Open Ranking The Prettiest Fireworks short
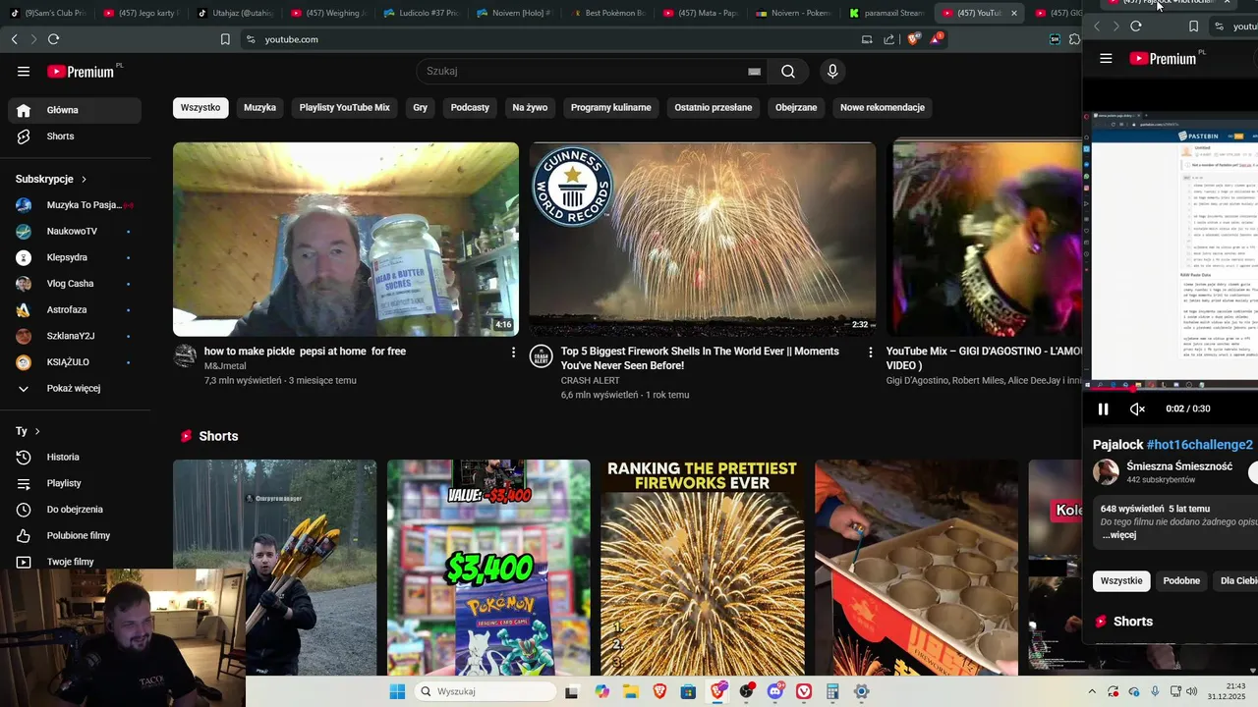1258x707 pixels. [703, 568]
